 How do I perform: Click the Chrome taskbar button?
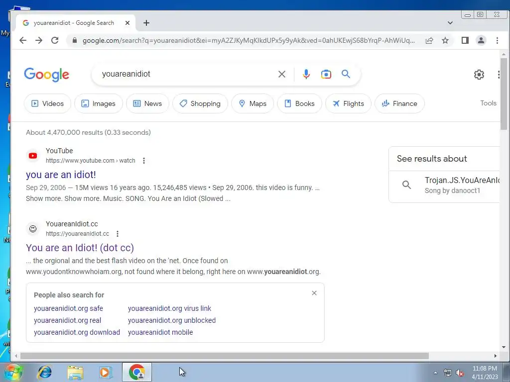pos(136,372)
